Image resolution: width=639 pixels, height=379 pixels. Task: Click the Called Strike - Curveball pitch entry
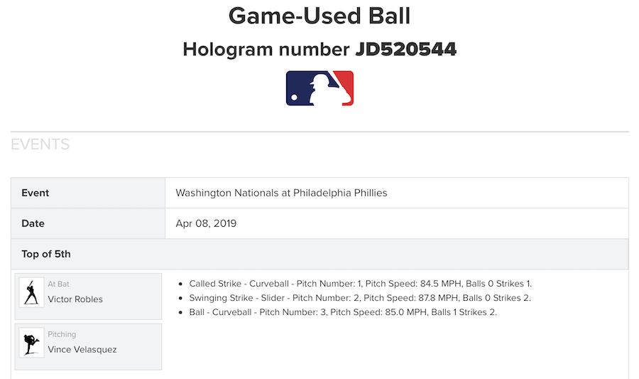[360, 284]
